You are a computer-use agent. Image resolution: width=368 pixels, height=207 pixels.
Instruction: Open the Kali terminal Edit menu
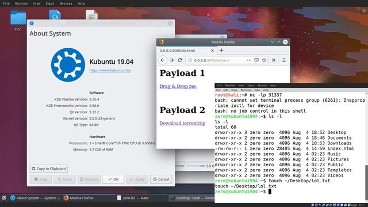tap(226, 90)
